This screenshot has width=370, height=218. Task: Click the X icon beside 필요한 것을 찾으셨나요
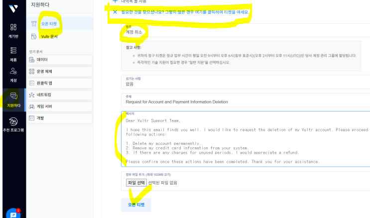tap(115, 12)
